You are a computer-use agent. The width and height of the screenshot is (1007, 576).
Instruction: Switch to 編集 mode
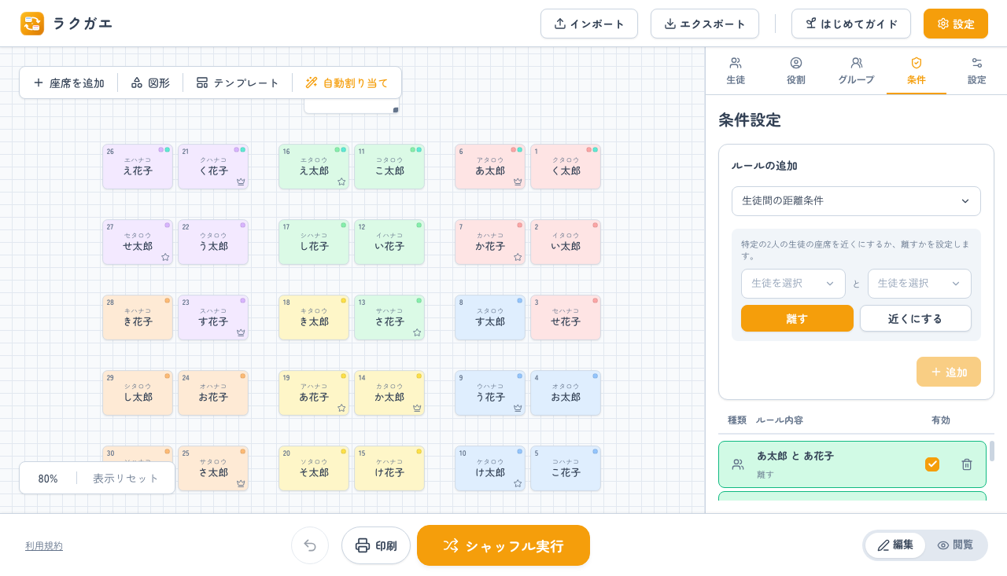click(895, 545)
